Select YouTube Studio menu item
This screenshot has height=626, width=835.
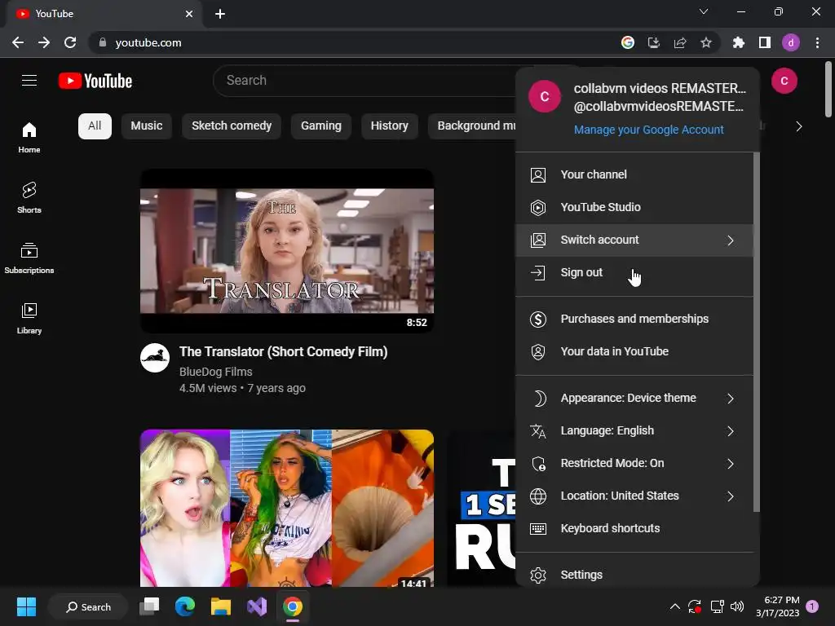(x=634, y=207)
